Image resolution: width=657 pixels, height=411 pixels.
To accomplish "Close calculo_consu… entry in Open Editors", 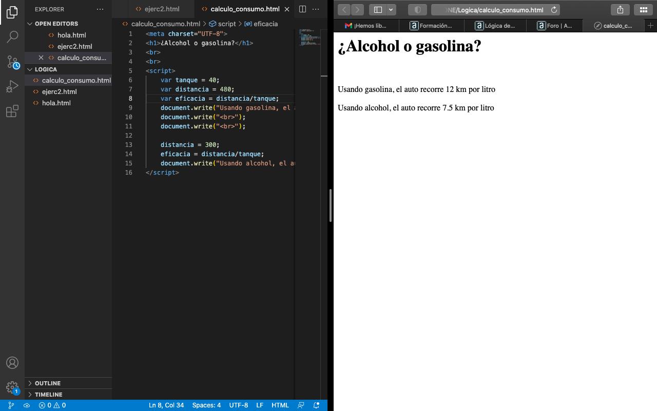I will (x=41, y=58).
